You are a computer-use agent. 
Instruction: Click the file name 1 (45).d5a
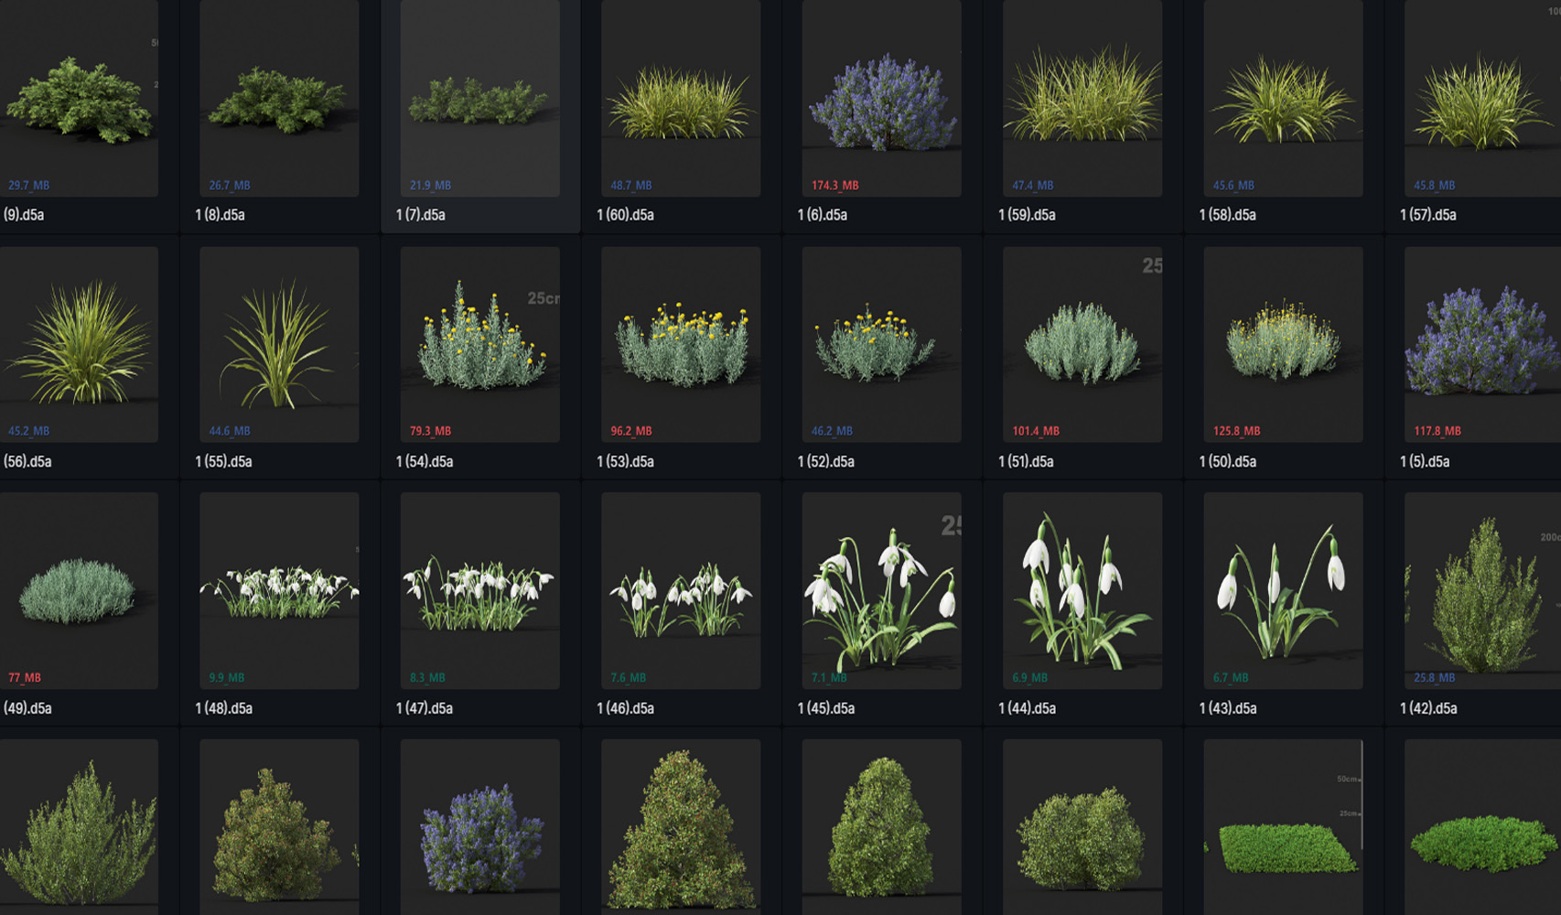tap(826, 708)
